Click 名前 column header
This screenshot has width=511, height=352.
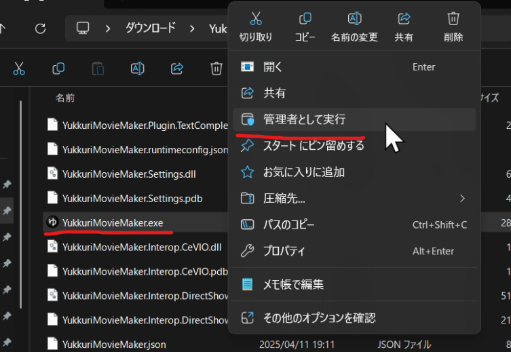(x=65, y=98)
